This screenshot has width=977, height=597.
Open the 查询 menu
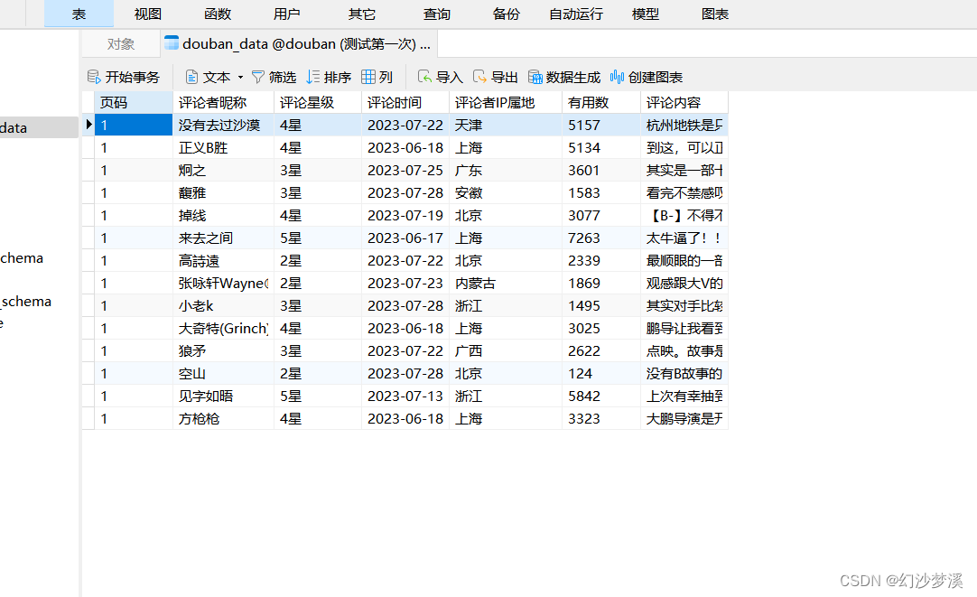[436, 14]
